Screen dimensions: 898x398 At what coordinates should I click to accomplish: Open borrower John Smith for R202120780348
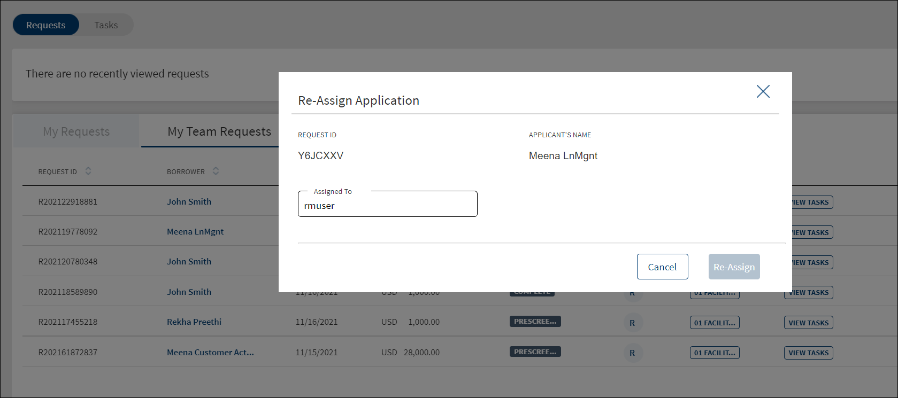[189, 261]
